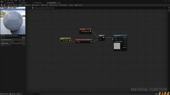Open the Edit menu

click(8, 1)
